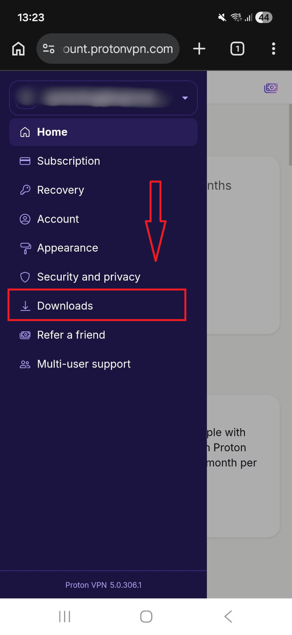Open a new browser tab with the plus button
This screenshot has height=635, width=292.
point(199,48)
